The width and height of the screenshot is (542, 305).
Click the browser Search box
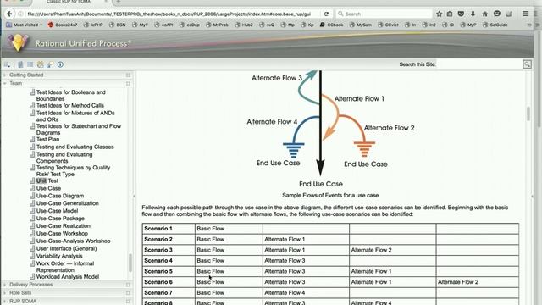(x=384, y=14)
